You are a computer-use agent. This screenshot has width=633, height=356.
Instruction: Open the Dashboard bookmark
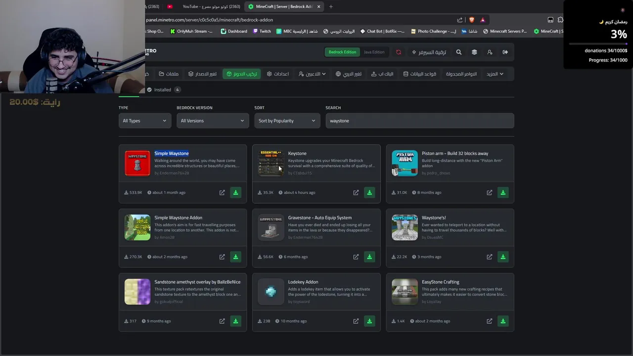tap(234, 31)
